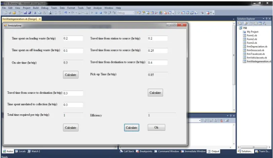The image size is (273, 158).
Task: Click Calculate button below Pick-up Time
Action: pos(155,92)
